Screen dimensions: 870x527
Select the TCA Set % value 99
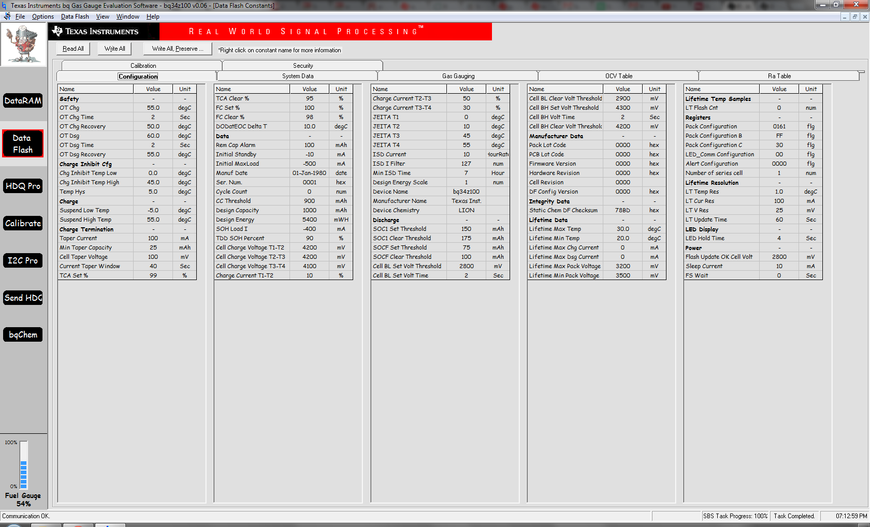point(153,275)
